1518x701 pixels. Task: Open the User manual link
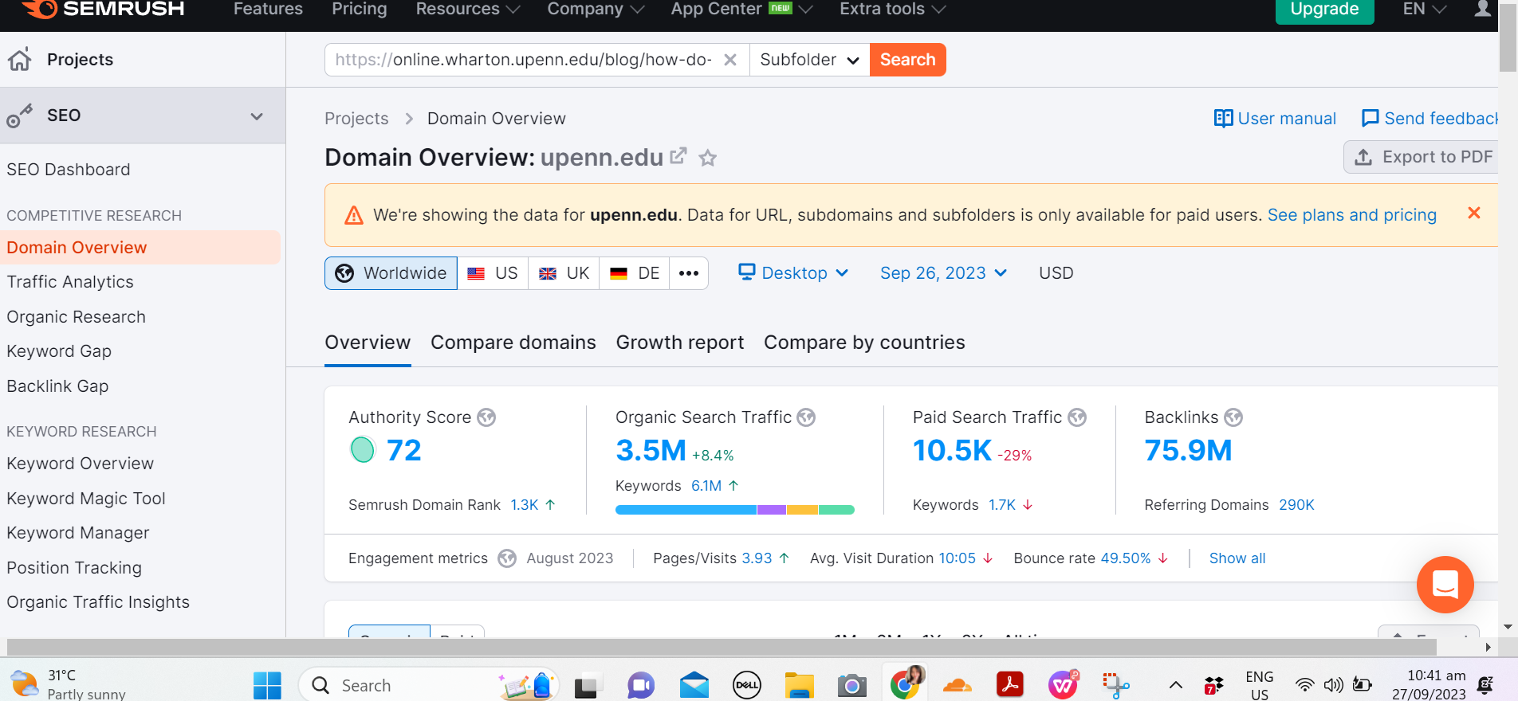[1275, 119]
